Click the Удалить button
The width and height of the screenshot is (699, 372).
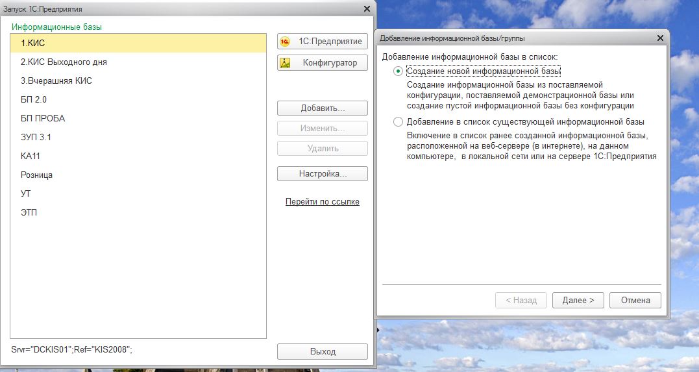click(323, 149)
